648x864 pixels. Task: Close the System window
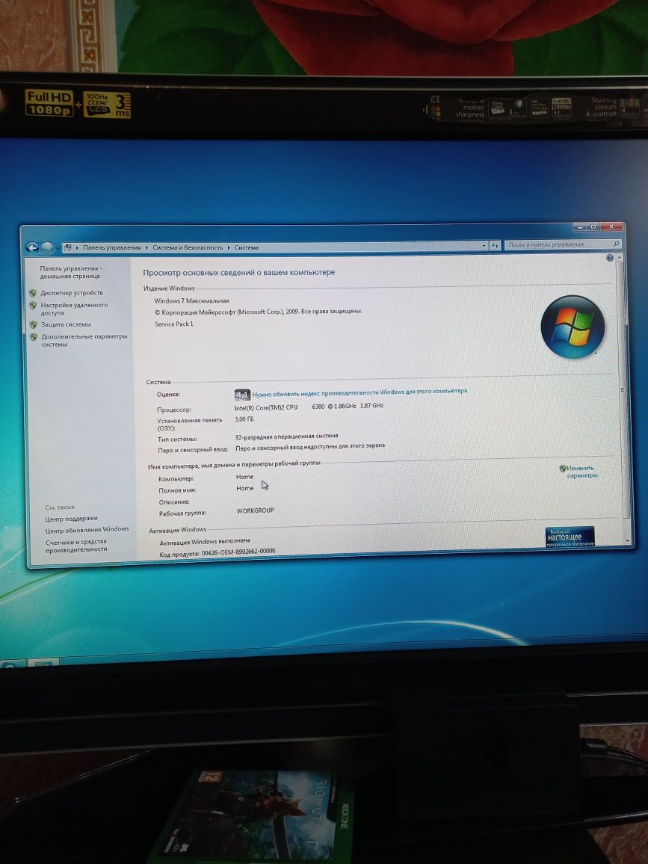[611, 226]
